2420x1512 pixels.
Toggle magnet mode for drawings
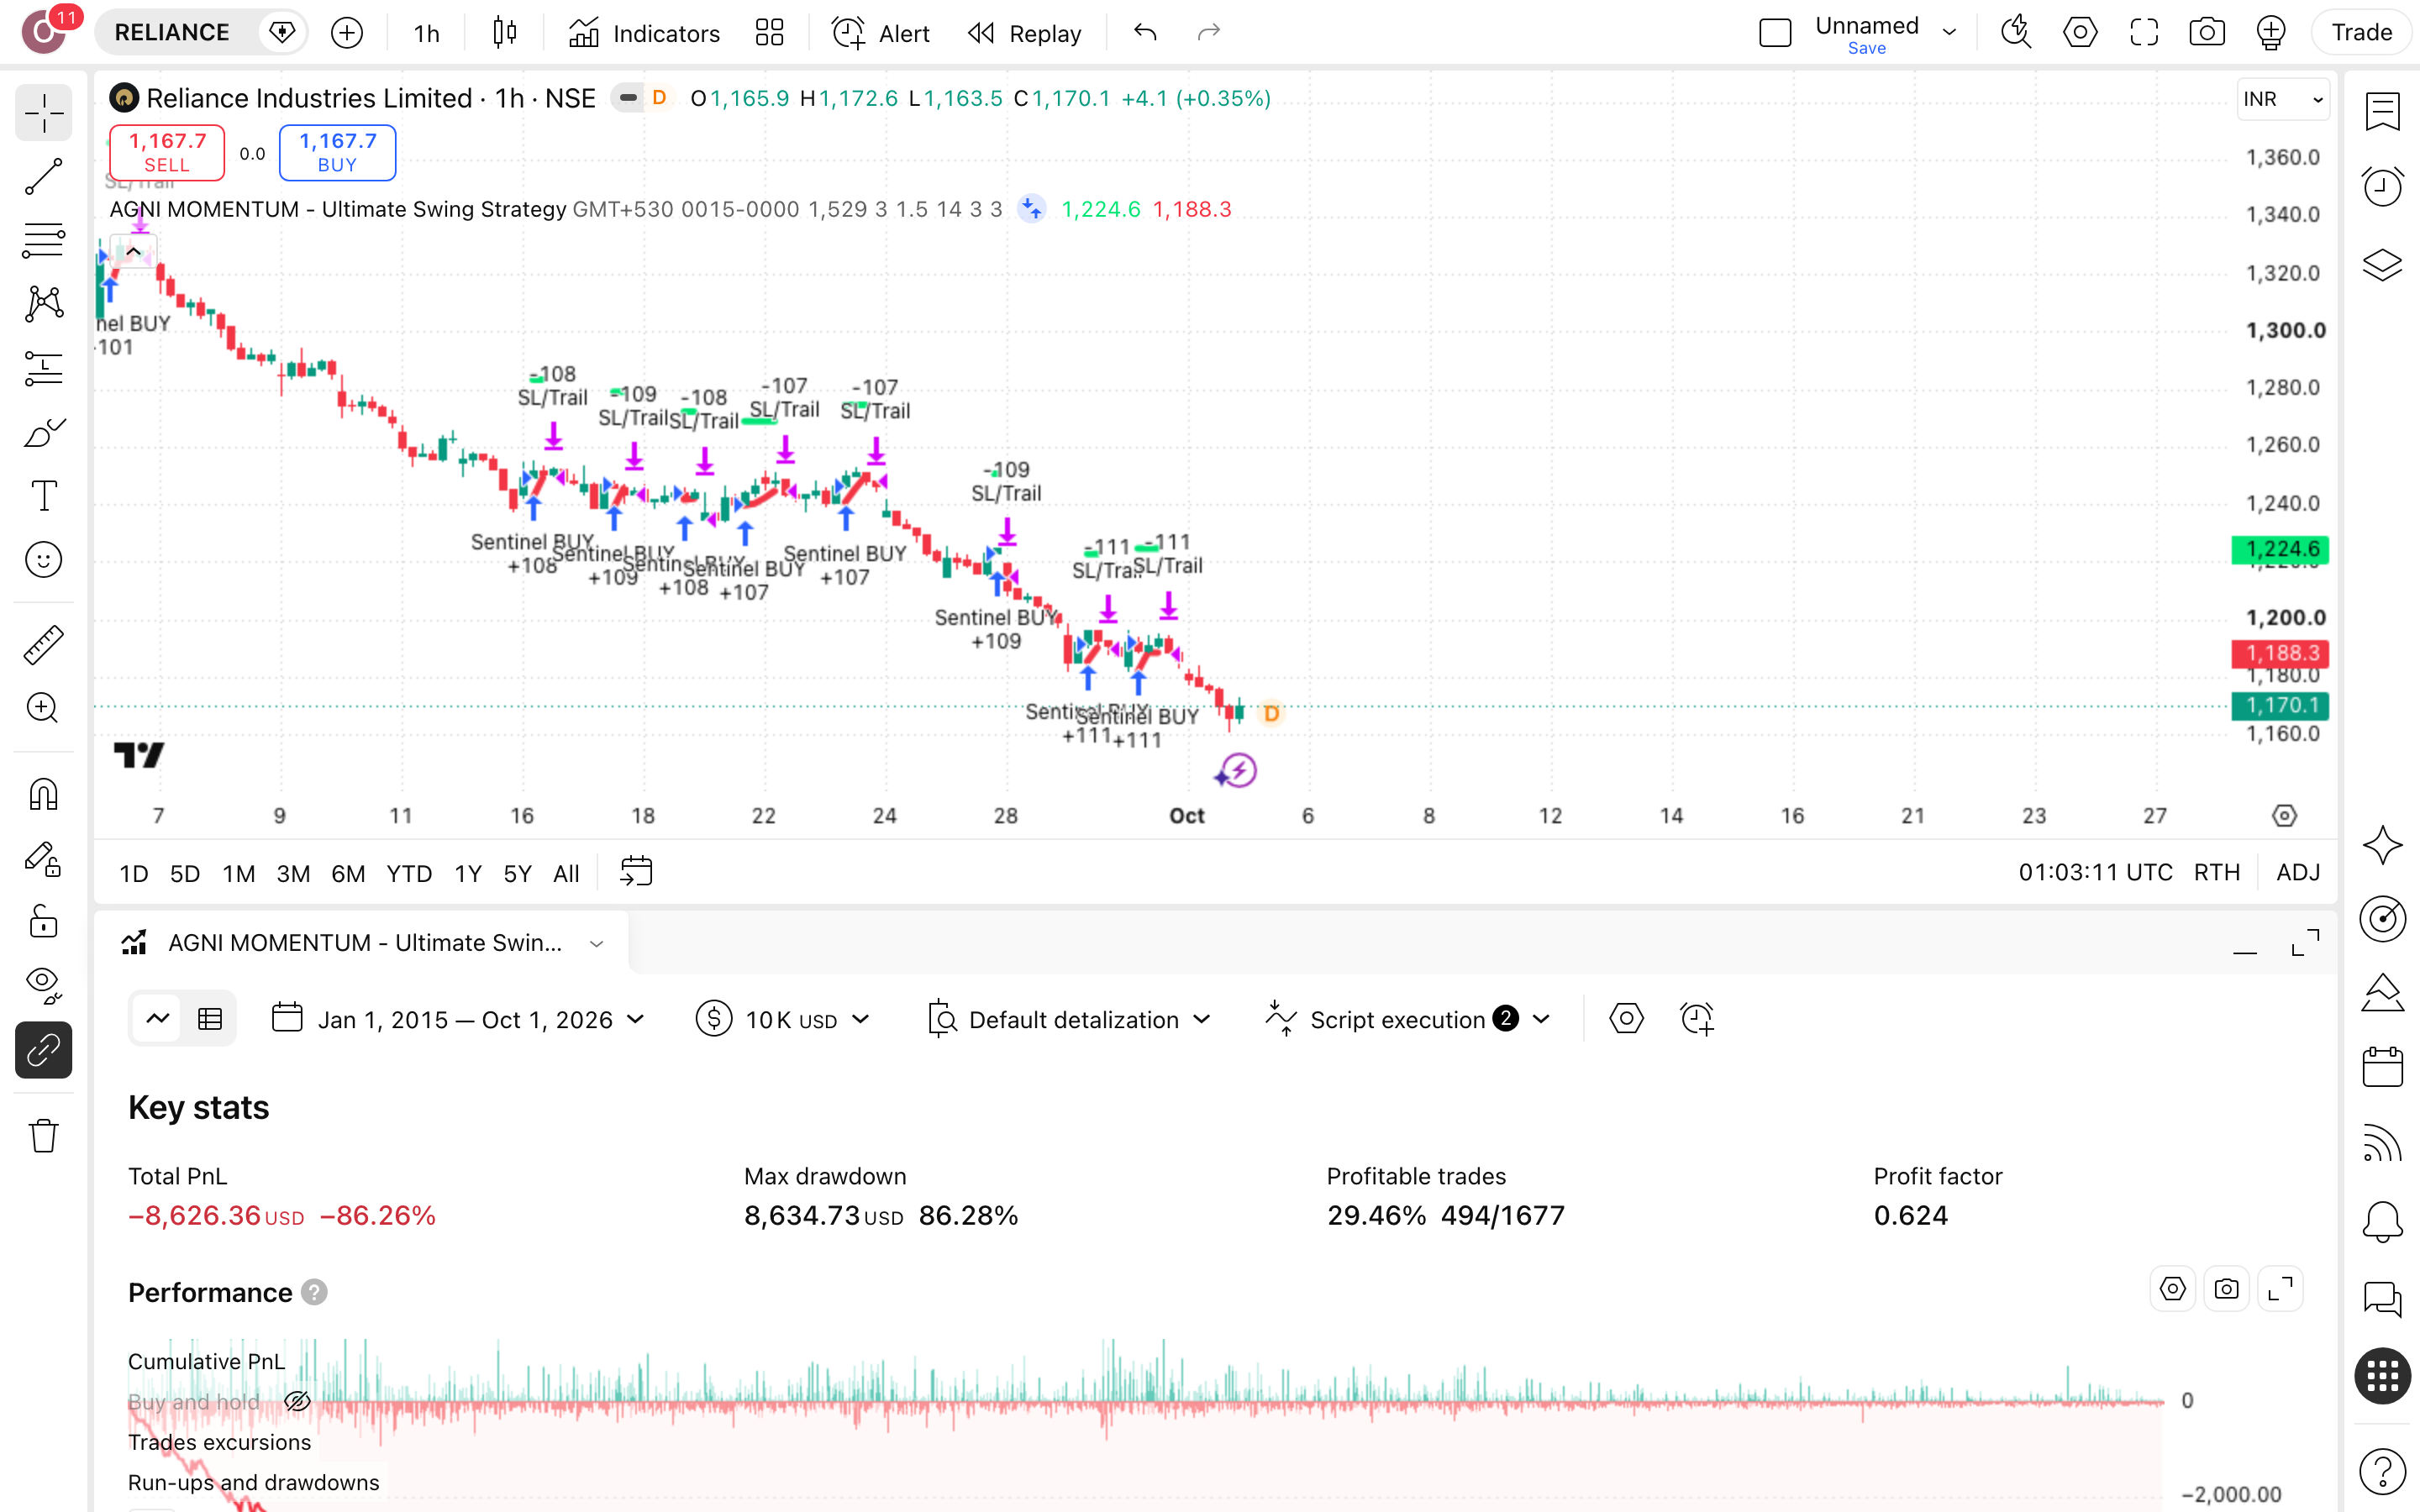pos(43,794)
